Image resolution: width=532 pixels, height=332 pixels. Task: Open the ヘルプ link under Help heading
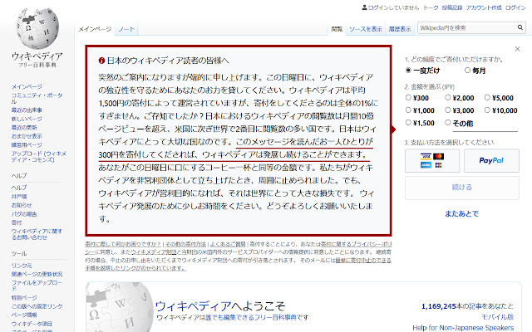[19, 188]
